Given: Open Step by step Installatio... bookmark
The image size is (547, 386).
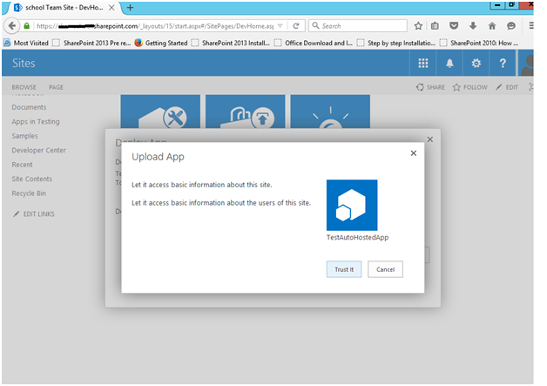Looking at the screenshot, I should point(396,43).
